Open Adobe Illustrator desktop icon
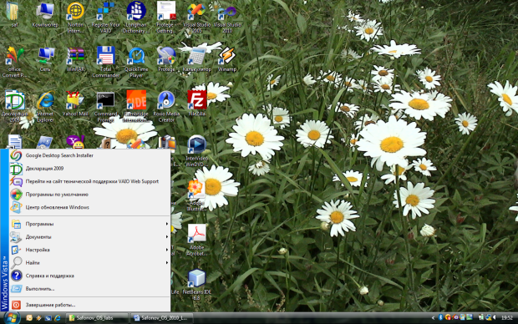The image size is (518, 324). tap(197, 195)
